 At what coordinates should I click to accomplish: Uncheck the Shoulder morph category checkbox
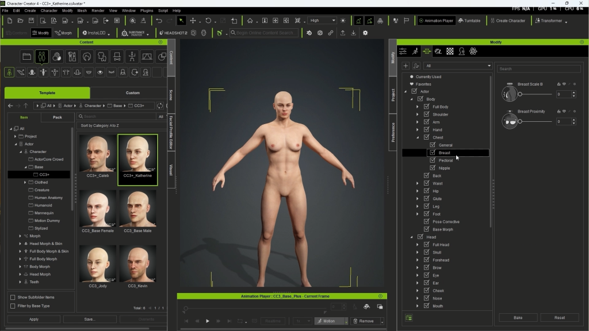[x=426, y=114]
